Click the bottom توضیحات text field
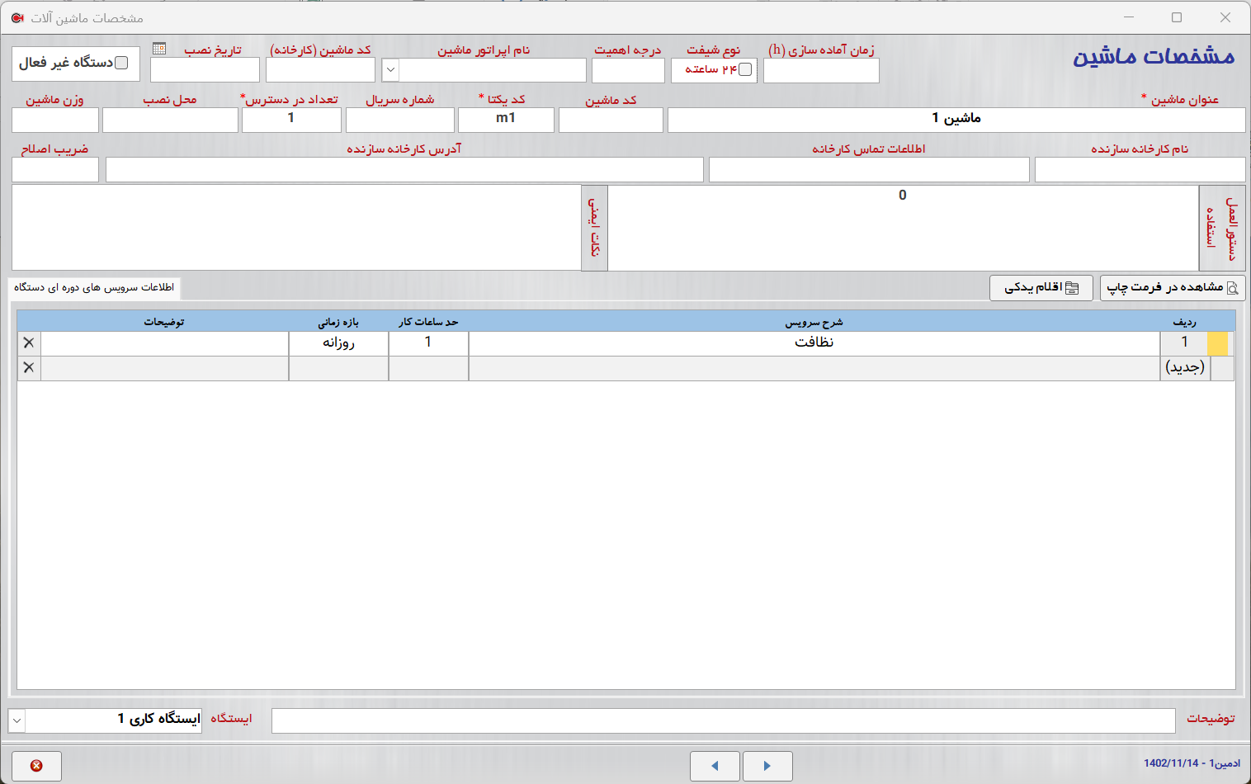This screenshot has height=784, width=1251. click(723, 720)
